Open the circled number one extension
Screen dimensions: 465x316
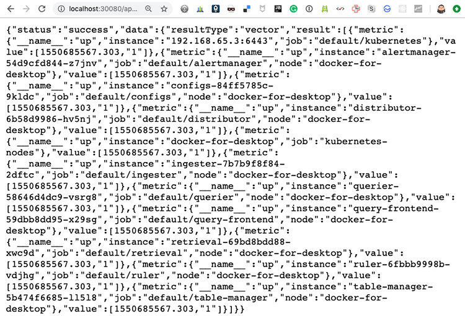[309, 9]
